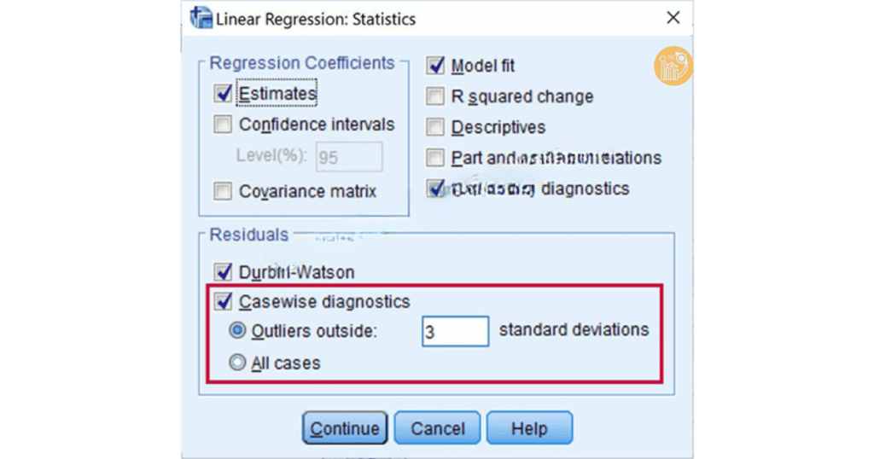Image resolution: width=874 pixels, height=459 pixels.
Task: Disable the Durbin-Watson checkbox
Action: [x=224, y=272]
